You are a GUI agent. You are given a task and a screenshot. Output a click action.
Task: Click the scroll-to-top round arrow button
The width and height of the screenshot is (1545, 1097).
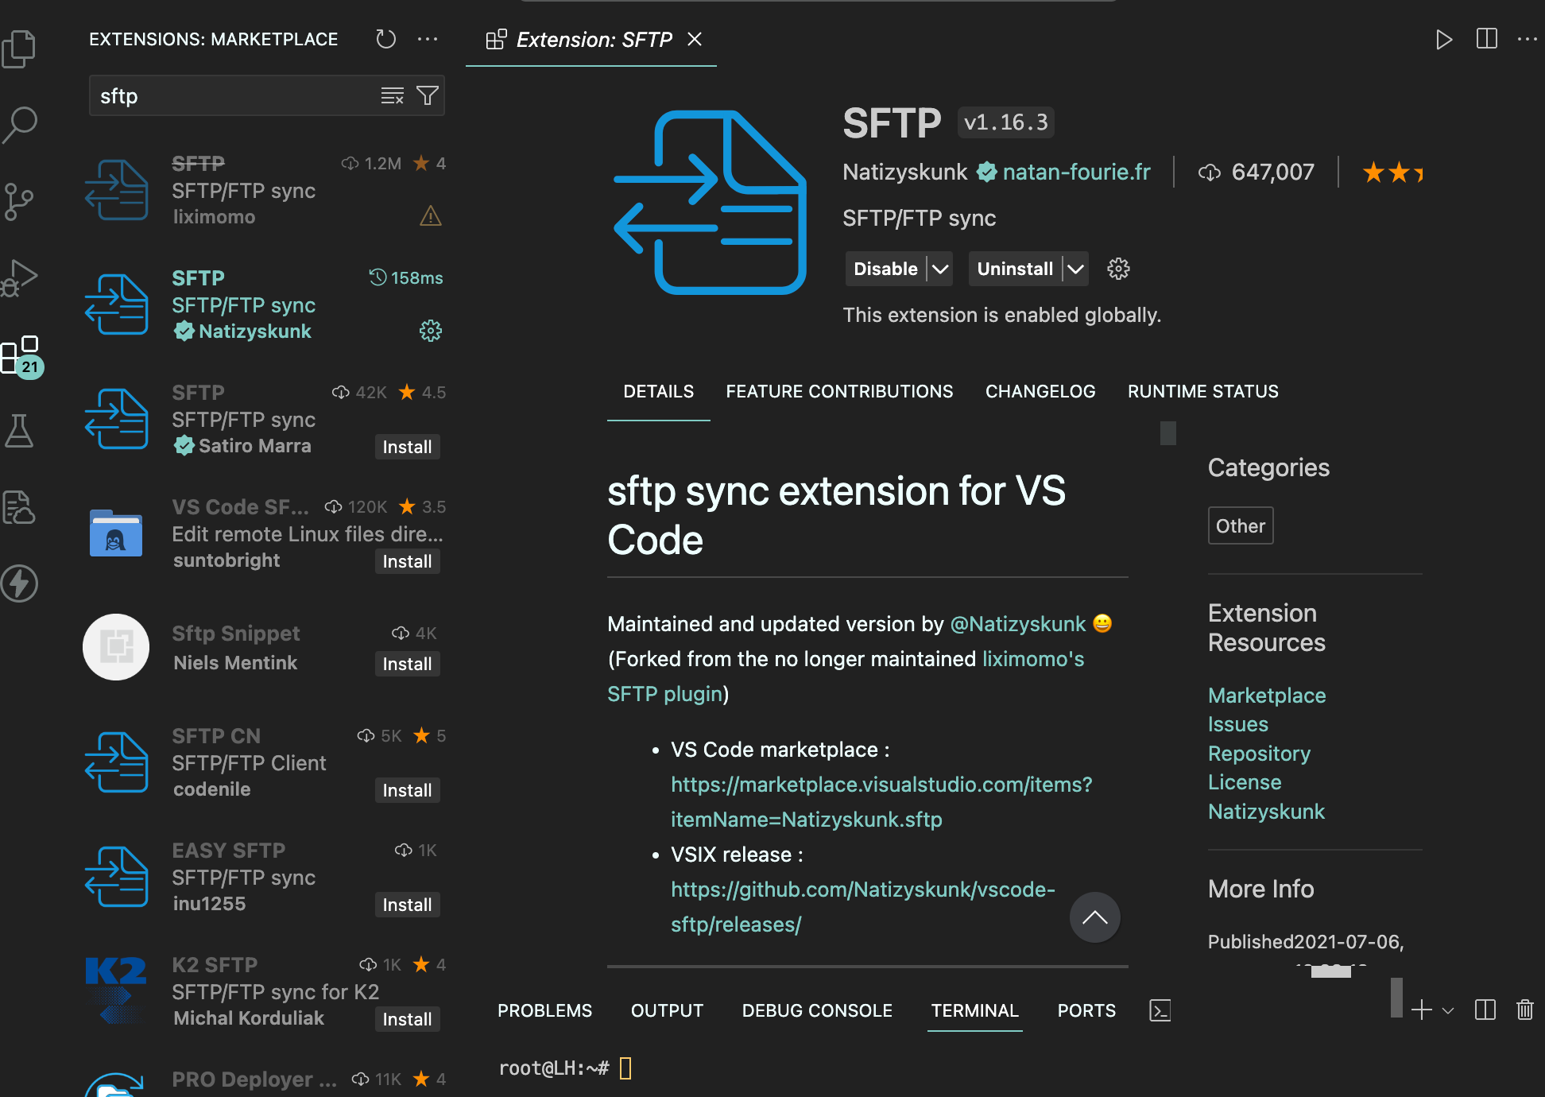tap(1094, 917)
